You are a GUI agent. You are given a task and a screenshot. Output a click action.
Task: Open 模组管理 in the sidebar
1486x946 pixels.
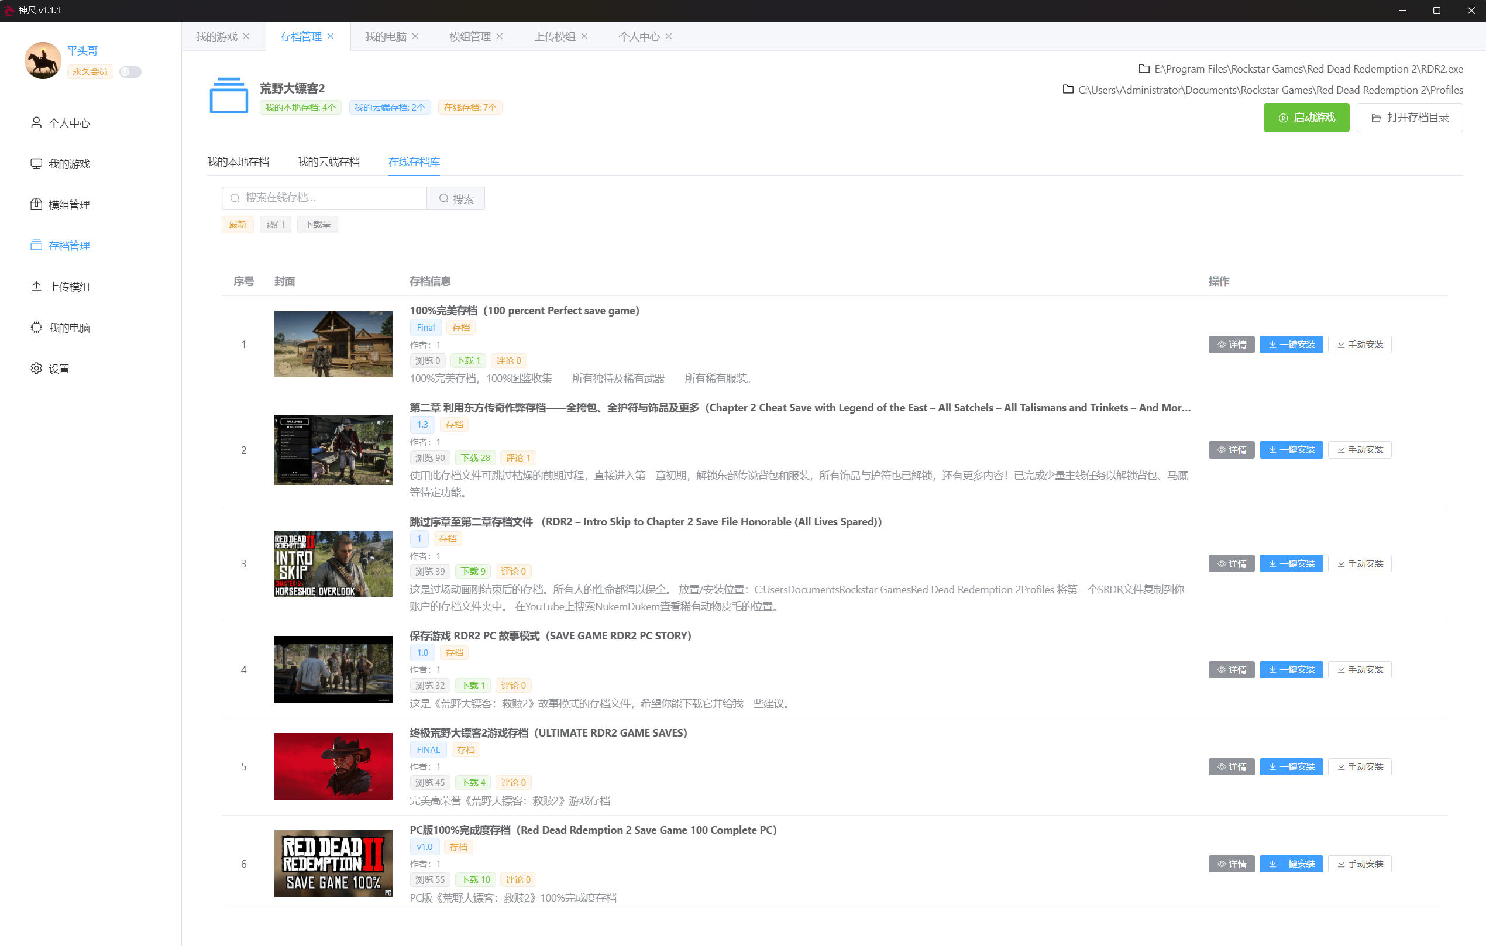(x=60, y=205)
